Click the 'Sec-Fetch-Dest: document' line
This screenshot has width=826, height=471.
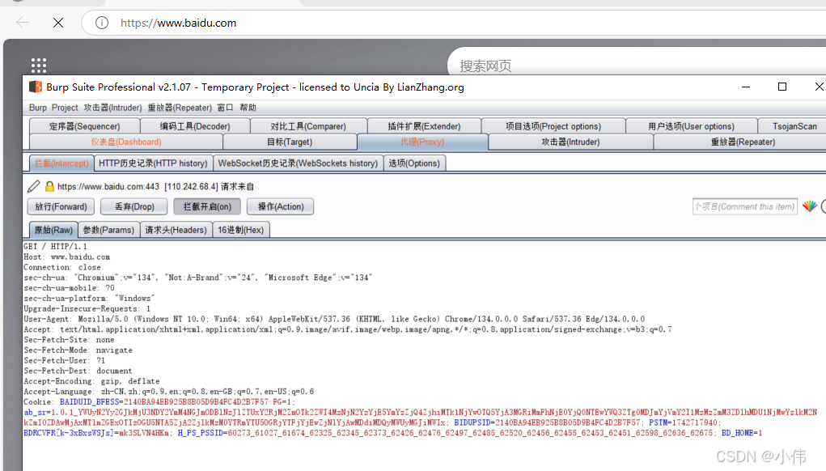point(78,371)
